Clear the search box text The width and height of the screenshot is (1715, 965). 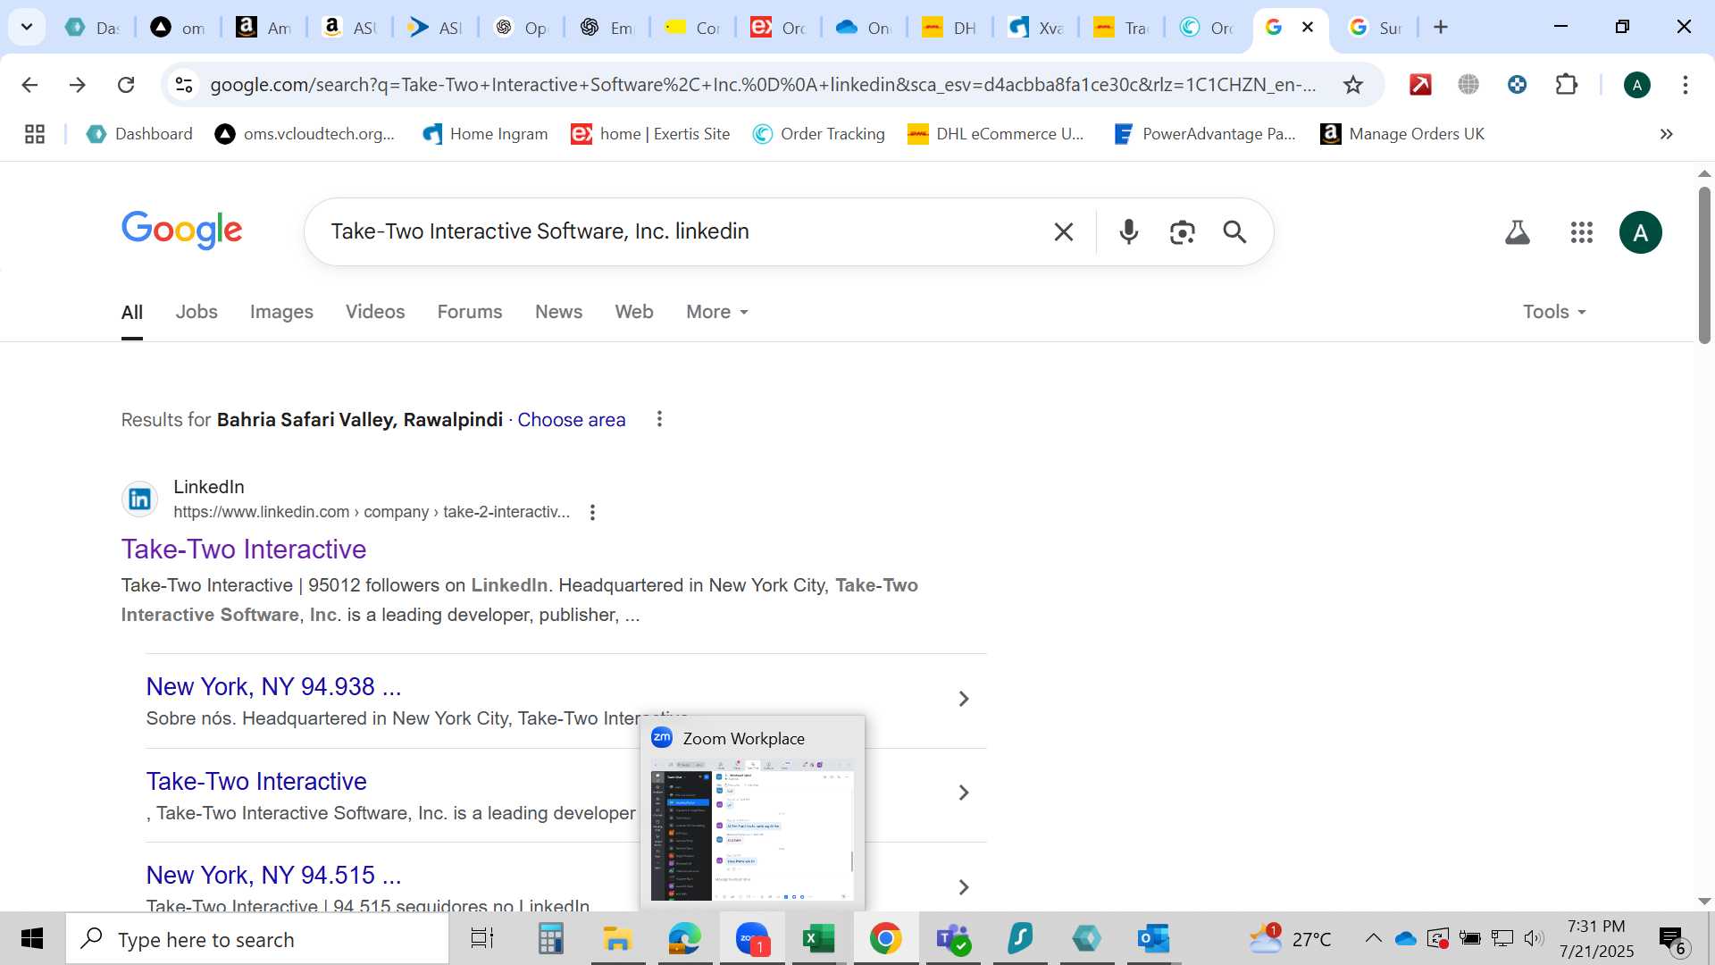pyautogui.click(x=1063, y=232)
